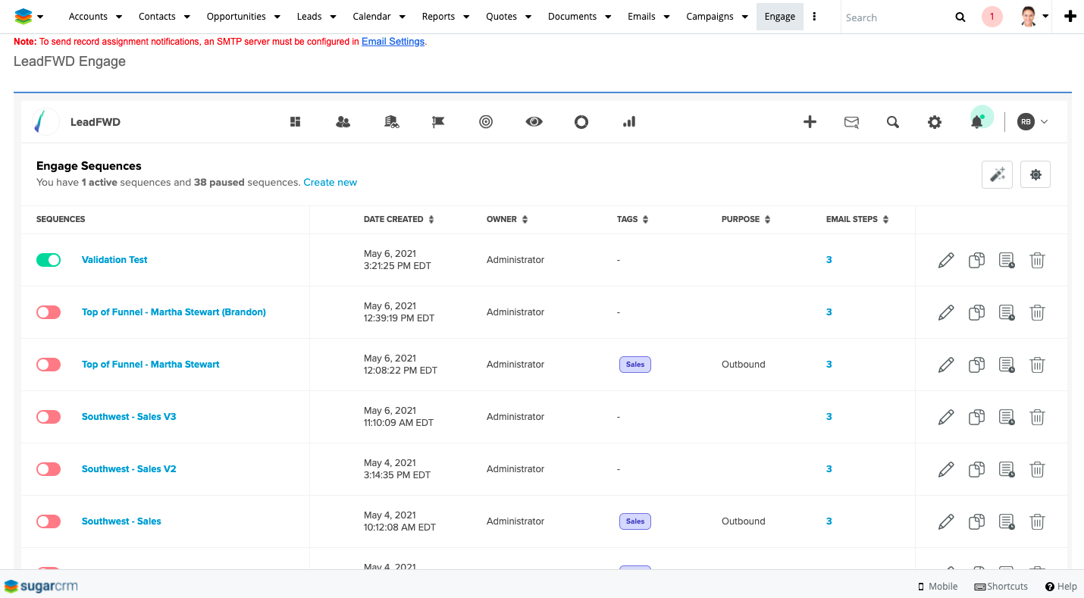Open the Emails module tab

[x=641, y=17]
